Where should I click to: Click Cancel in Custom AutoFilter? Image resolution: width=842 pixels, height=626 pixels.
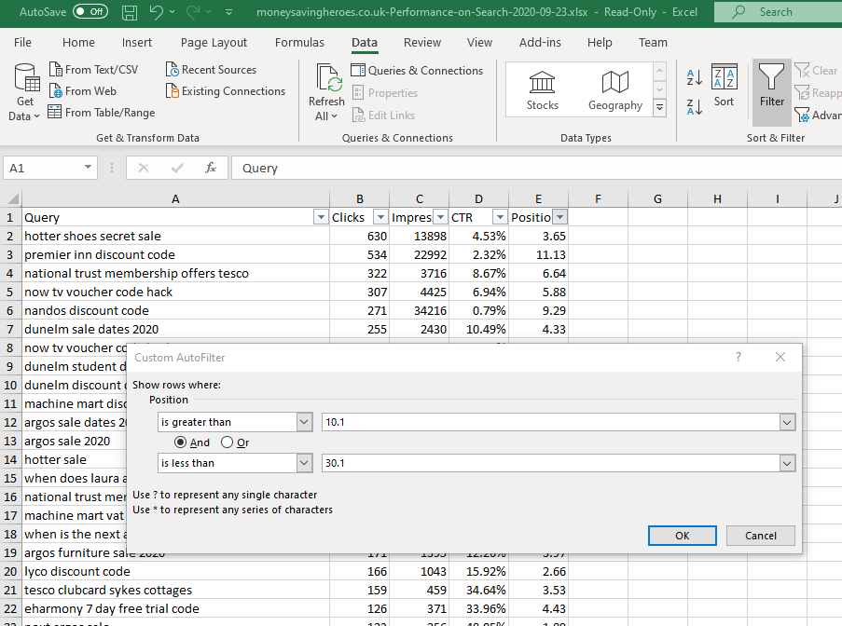tap(760, 536)
